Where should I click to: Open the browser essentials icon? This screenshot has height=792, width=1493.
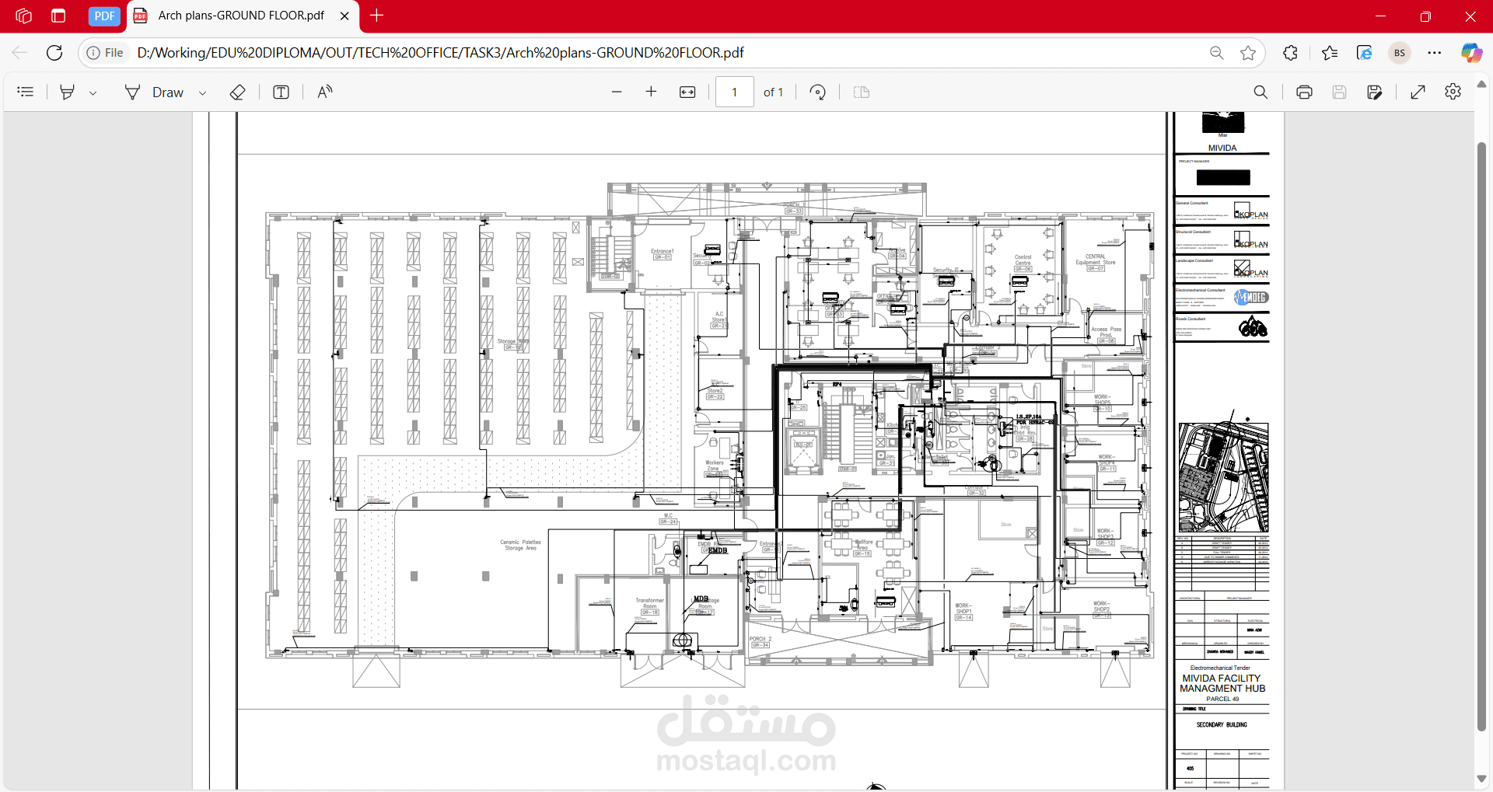pyautogui.click(x=1364, y=53)
